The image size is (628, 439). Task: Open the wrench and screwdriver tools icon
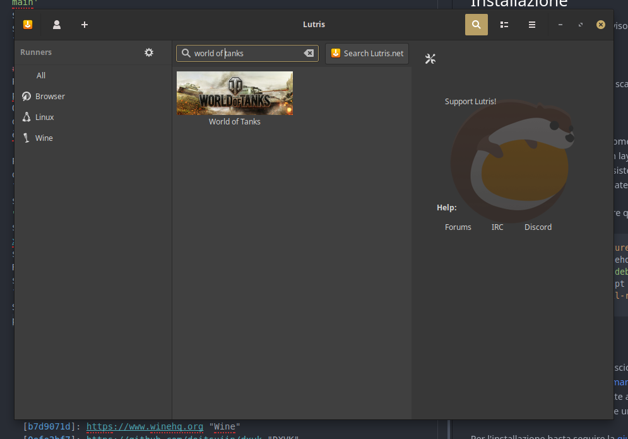[430, 59]
